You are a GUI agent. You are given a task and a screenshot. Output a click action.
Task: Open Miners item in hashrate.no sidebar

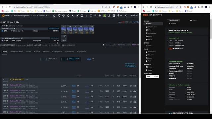pyautogui.click(x=149, y=58)
